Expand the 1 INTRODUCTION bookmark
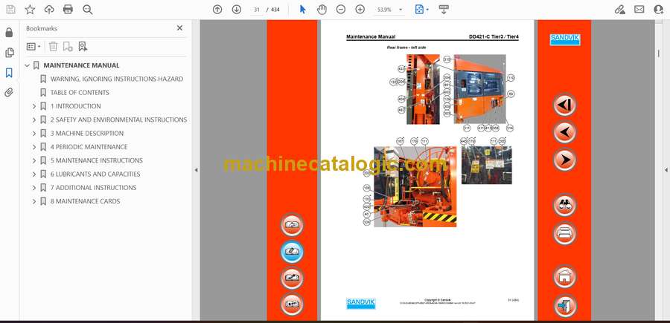Screen dimensions: 670x323 [x=34, y=106]
